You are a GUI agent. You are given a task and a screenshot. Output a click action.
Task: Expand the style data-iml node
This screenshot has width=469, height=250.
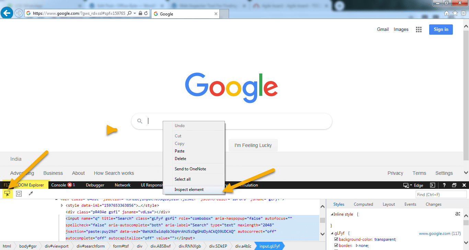point(62,205)
